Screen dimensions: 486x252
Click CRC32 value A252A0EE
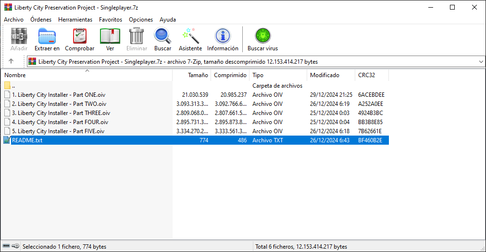tap(371, 104)
